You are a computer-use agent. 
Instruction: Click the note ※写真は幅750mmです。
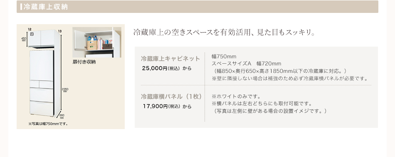48,124
